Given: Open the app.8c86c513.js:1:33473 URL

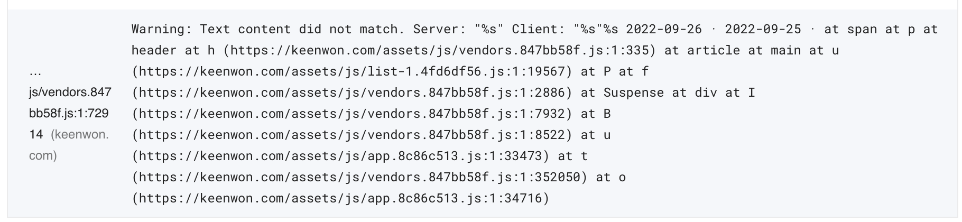Looking at the screenshot, I should point(340,156).
